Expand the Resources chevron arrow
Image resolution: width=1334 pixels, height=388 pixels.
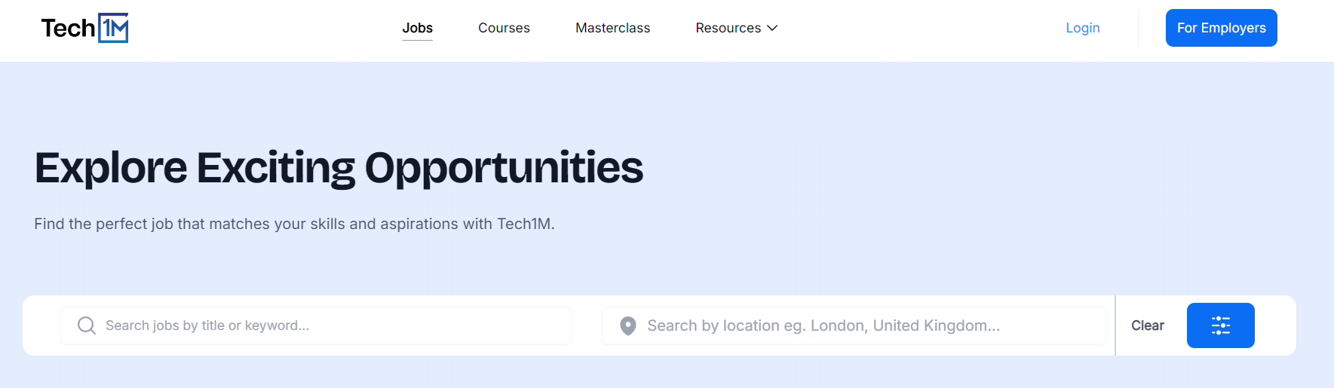(x=772, y=28)
